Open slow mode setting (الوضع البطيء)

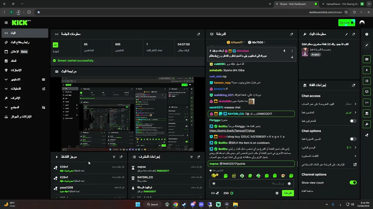[329, 147]
